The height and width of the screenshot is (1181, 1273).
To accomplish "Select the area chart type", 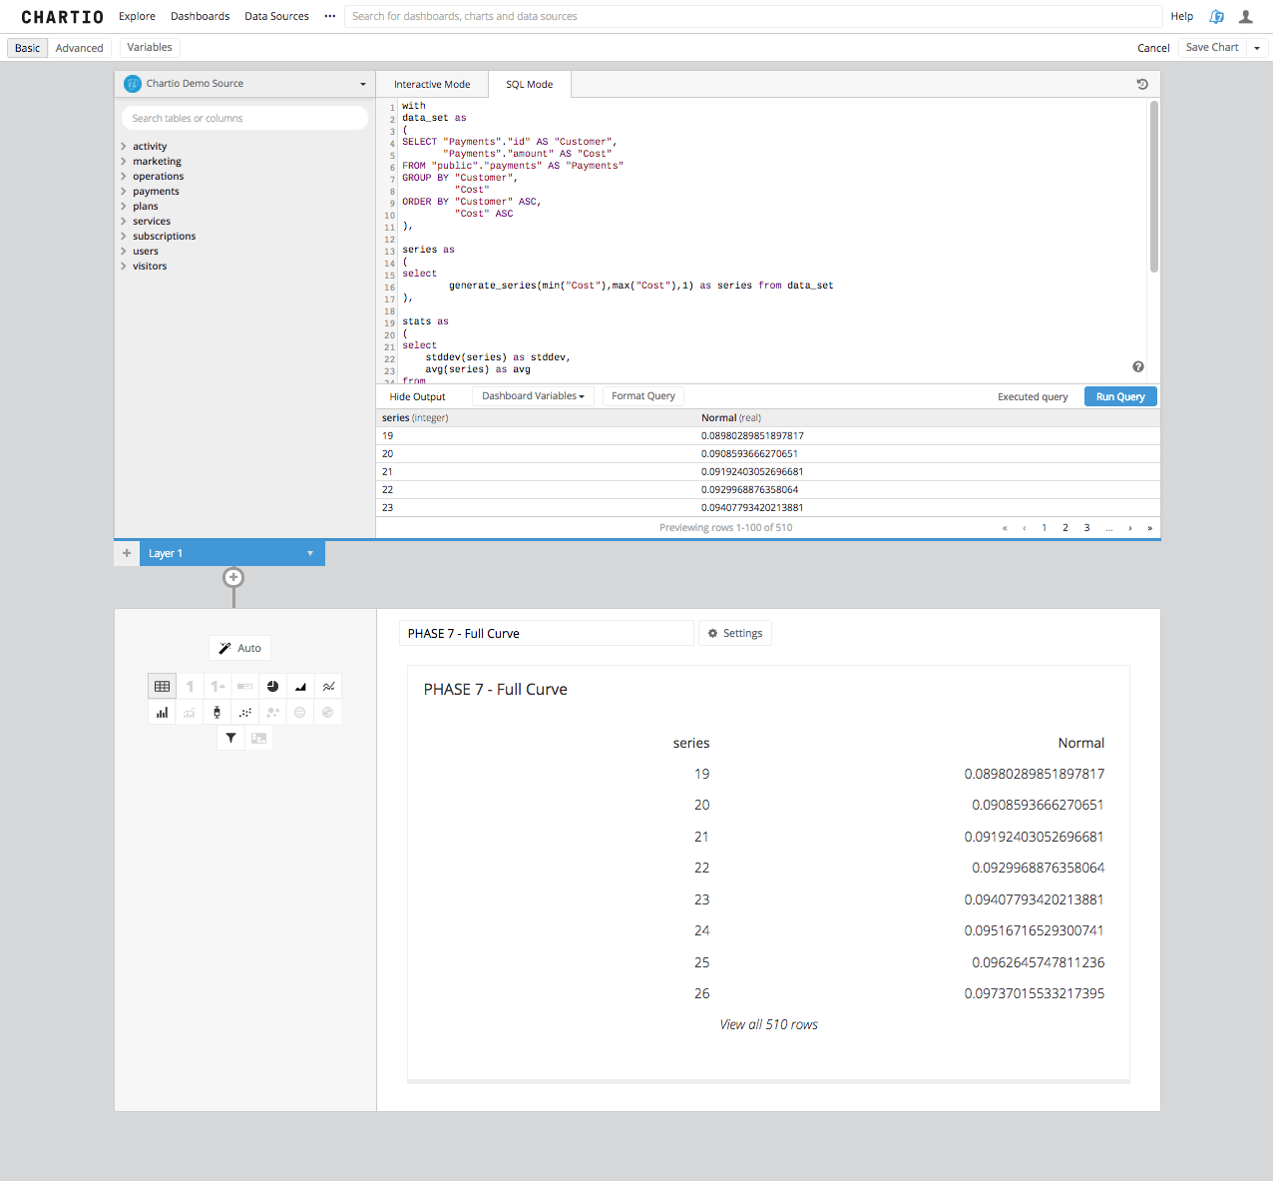I will (300, 686).
